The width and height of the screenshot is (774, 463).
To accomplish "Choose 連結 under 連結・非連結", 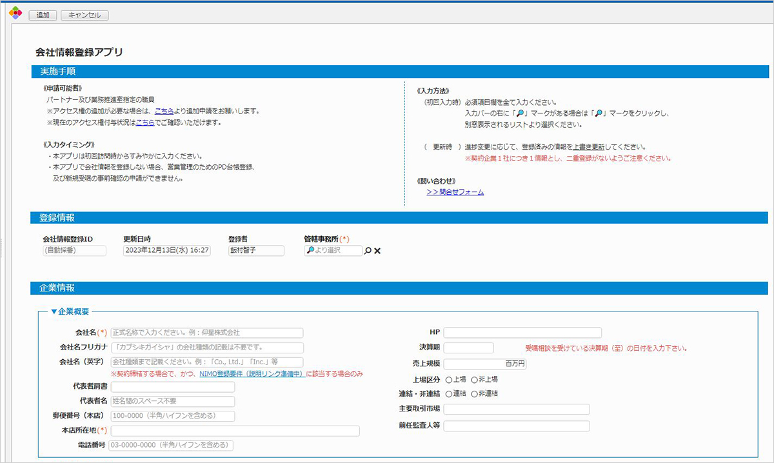I will click(x=449, y=394).
